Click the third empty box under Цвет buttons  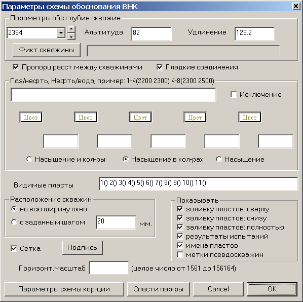168,141
